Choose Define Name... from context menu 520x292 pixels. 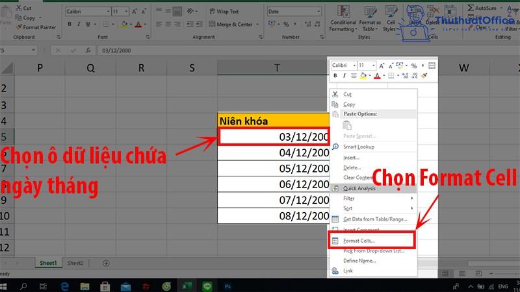pyautogui.click(x=373, y=261)
